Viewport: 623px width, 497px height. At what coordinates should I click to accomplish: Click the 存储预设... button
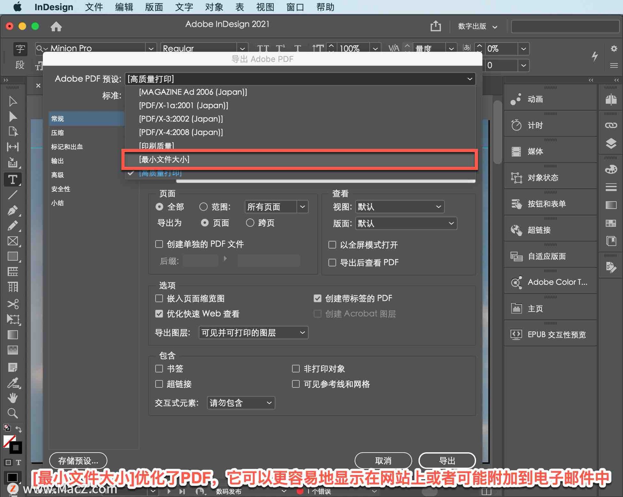[78, 460]
